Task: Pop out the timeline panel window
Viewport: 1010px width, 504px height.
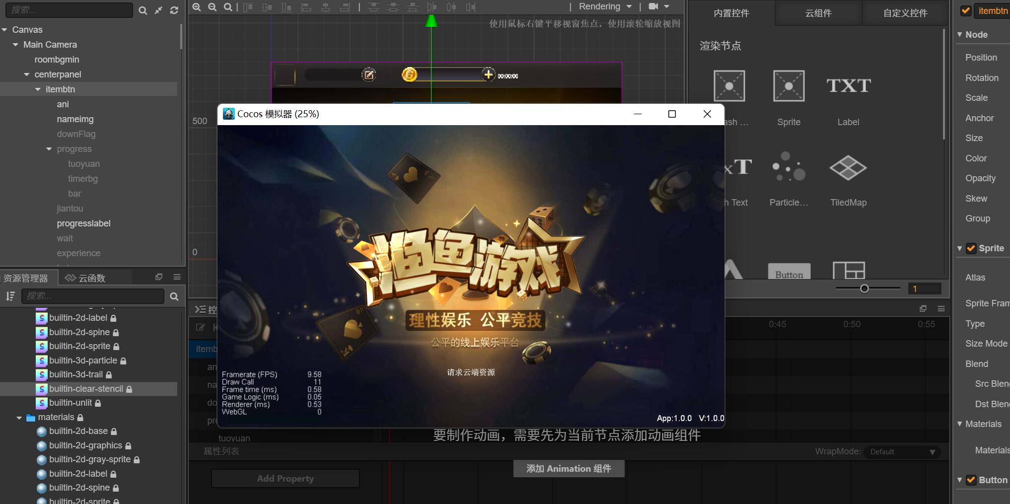Action: pyautogui.click(x=923, y=308)
